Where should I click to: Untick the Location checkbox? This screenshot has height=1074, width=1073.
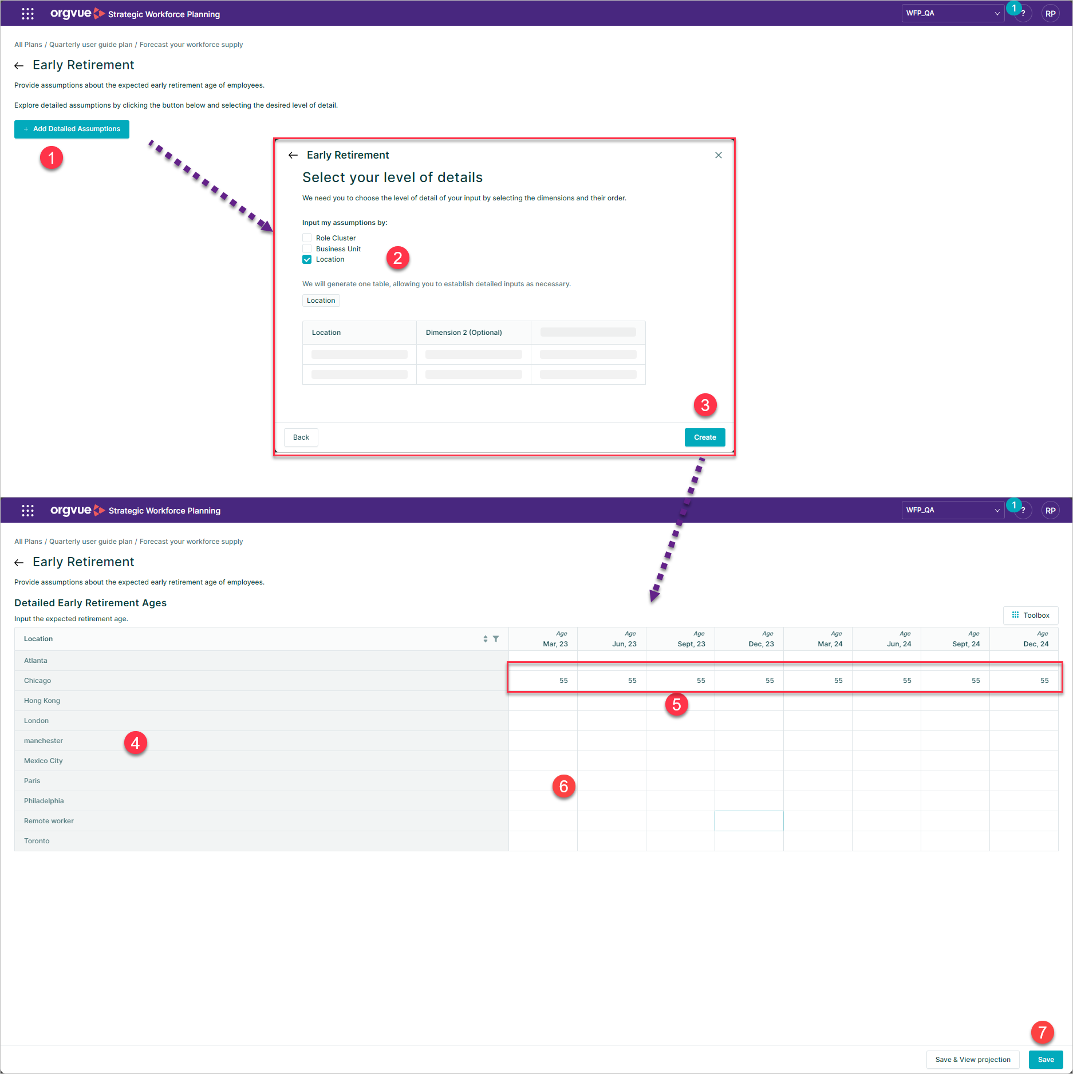point(307,259)
